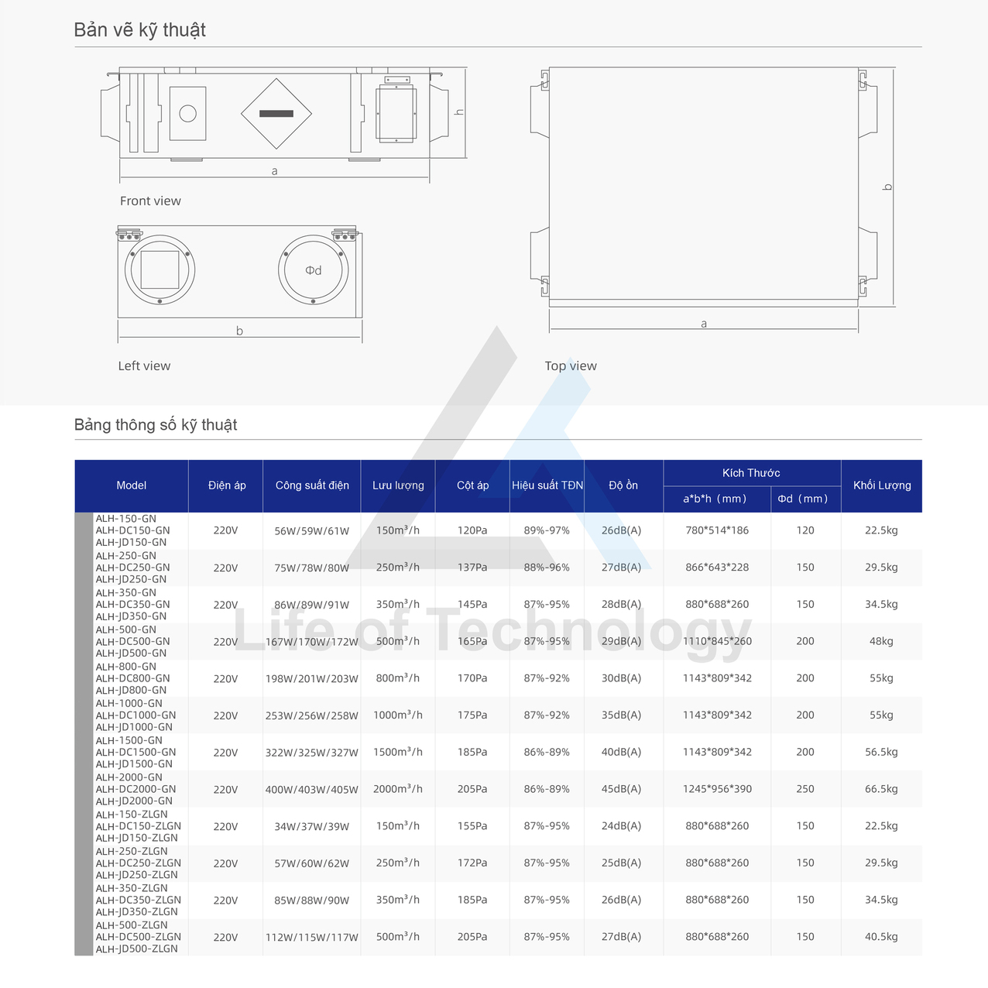
Task: Select the "Φd (mm)" sub-header
Action: [x=803, y=499]
